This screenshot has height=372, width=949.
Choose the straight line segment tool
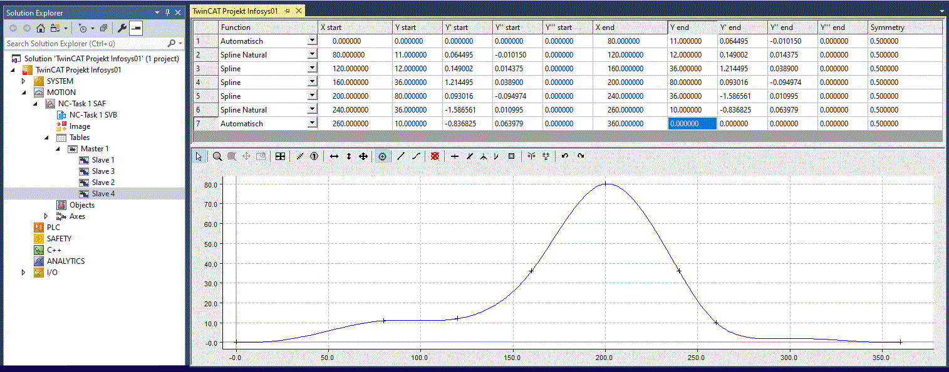pyautogui.click(x=401, y=156)
